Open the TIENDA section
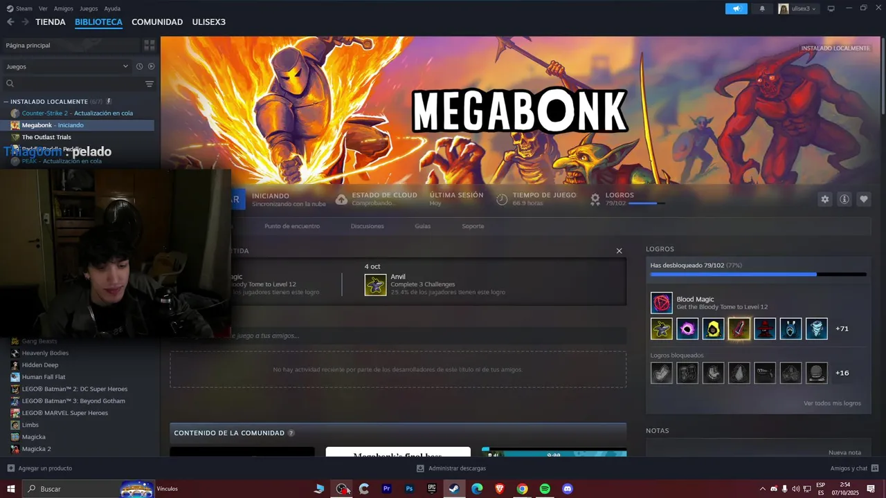The image size is (886, 498). coord(51,22)
